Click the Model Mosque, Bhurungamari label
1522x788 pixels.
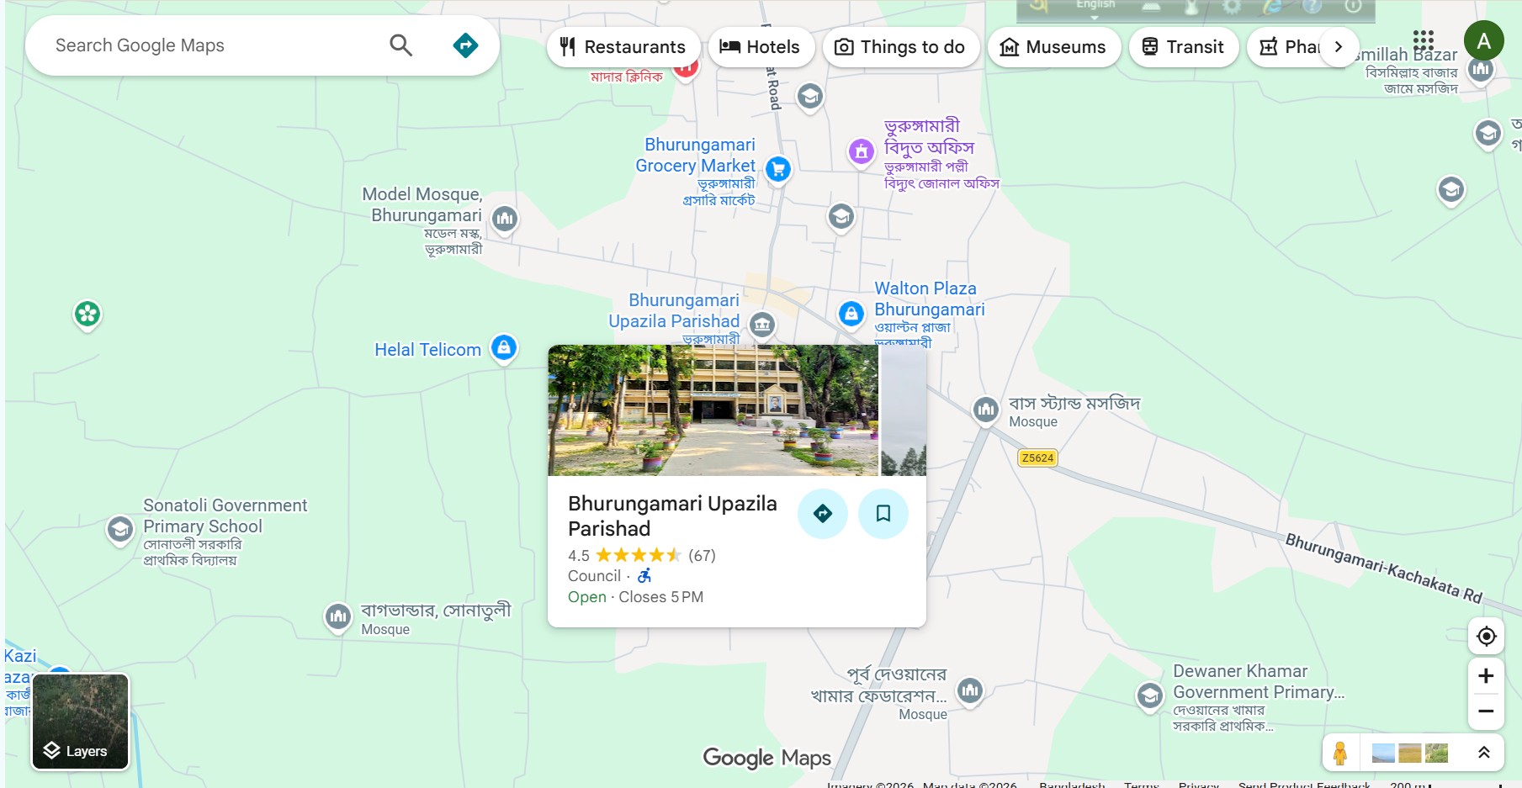pyautogui.click(x=422, y=204)
